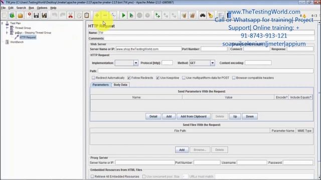Click Remote Stop All icon
Screen dimensions: 321x180
(x=166, y=15)
